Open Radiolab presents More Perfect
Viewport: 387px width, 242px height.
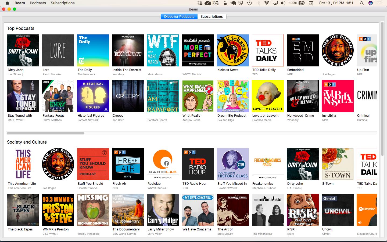[x=198, y=50]
